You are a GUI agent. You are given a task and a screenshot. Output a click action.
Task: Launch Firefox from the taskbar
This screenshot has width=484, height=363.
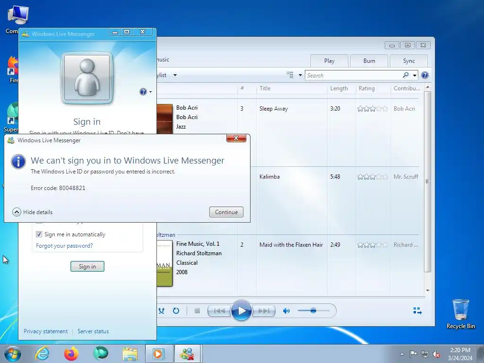point(71,354)
